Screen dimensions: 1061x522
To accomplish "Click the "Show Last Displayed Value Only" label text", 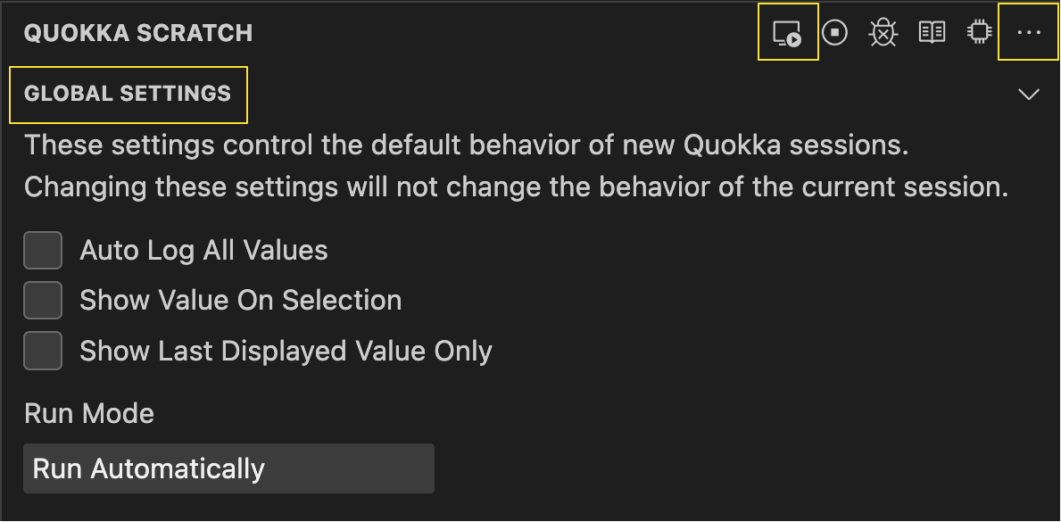I will (x=286, y=351).
